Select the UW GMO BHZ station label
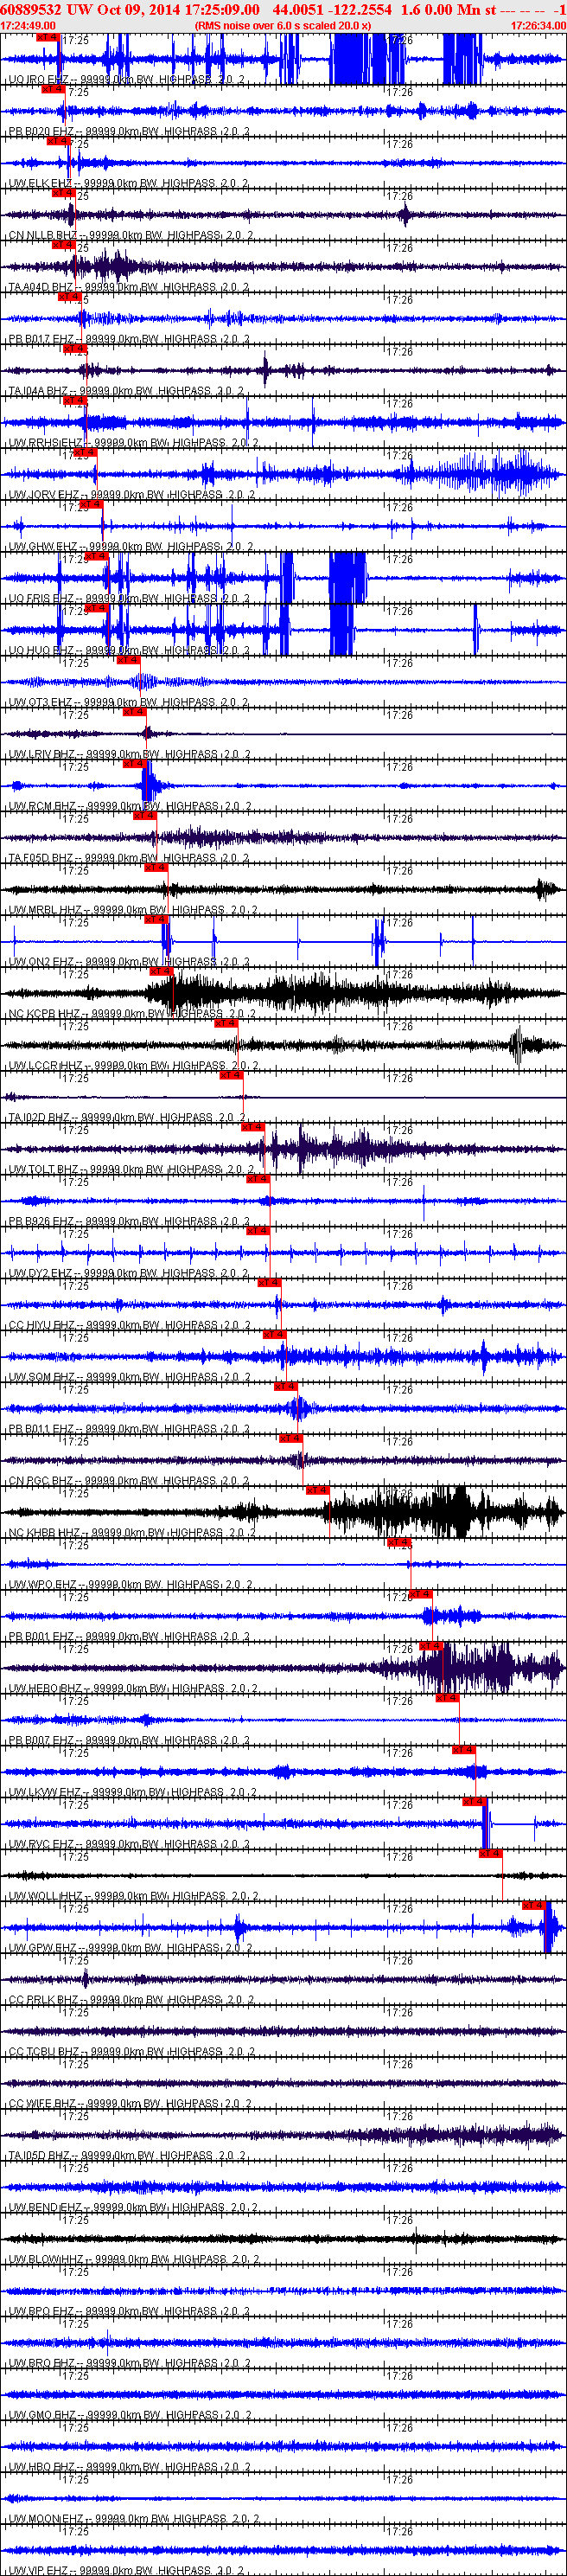 tap(130, 2416)
